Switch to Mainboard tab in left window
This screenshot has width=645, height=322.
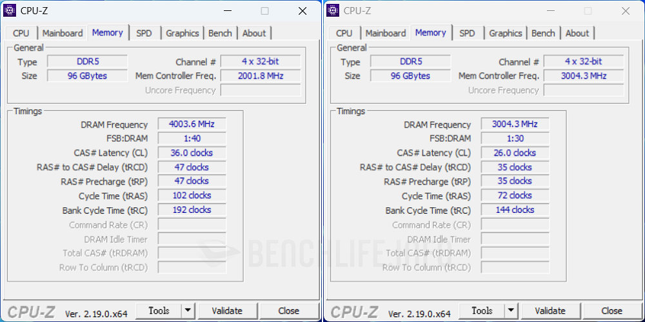(x=63, y=34)
